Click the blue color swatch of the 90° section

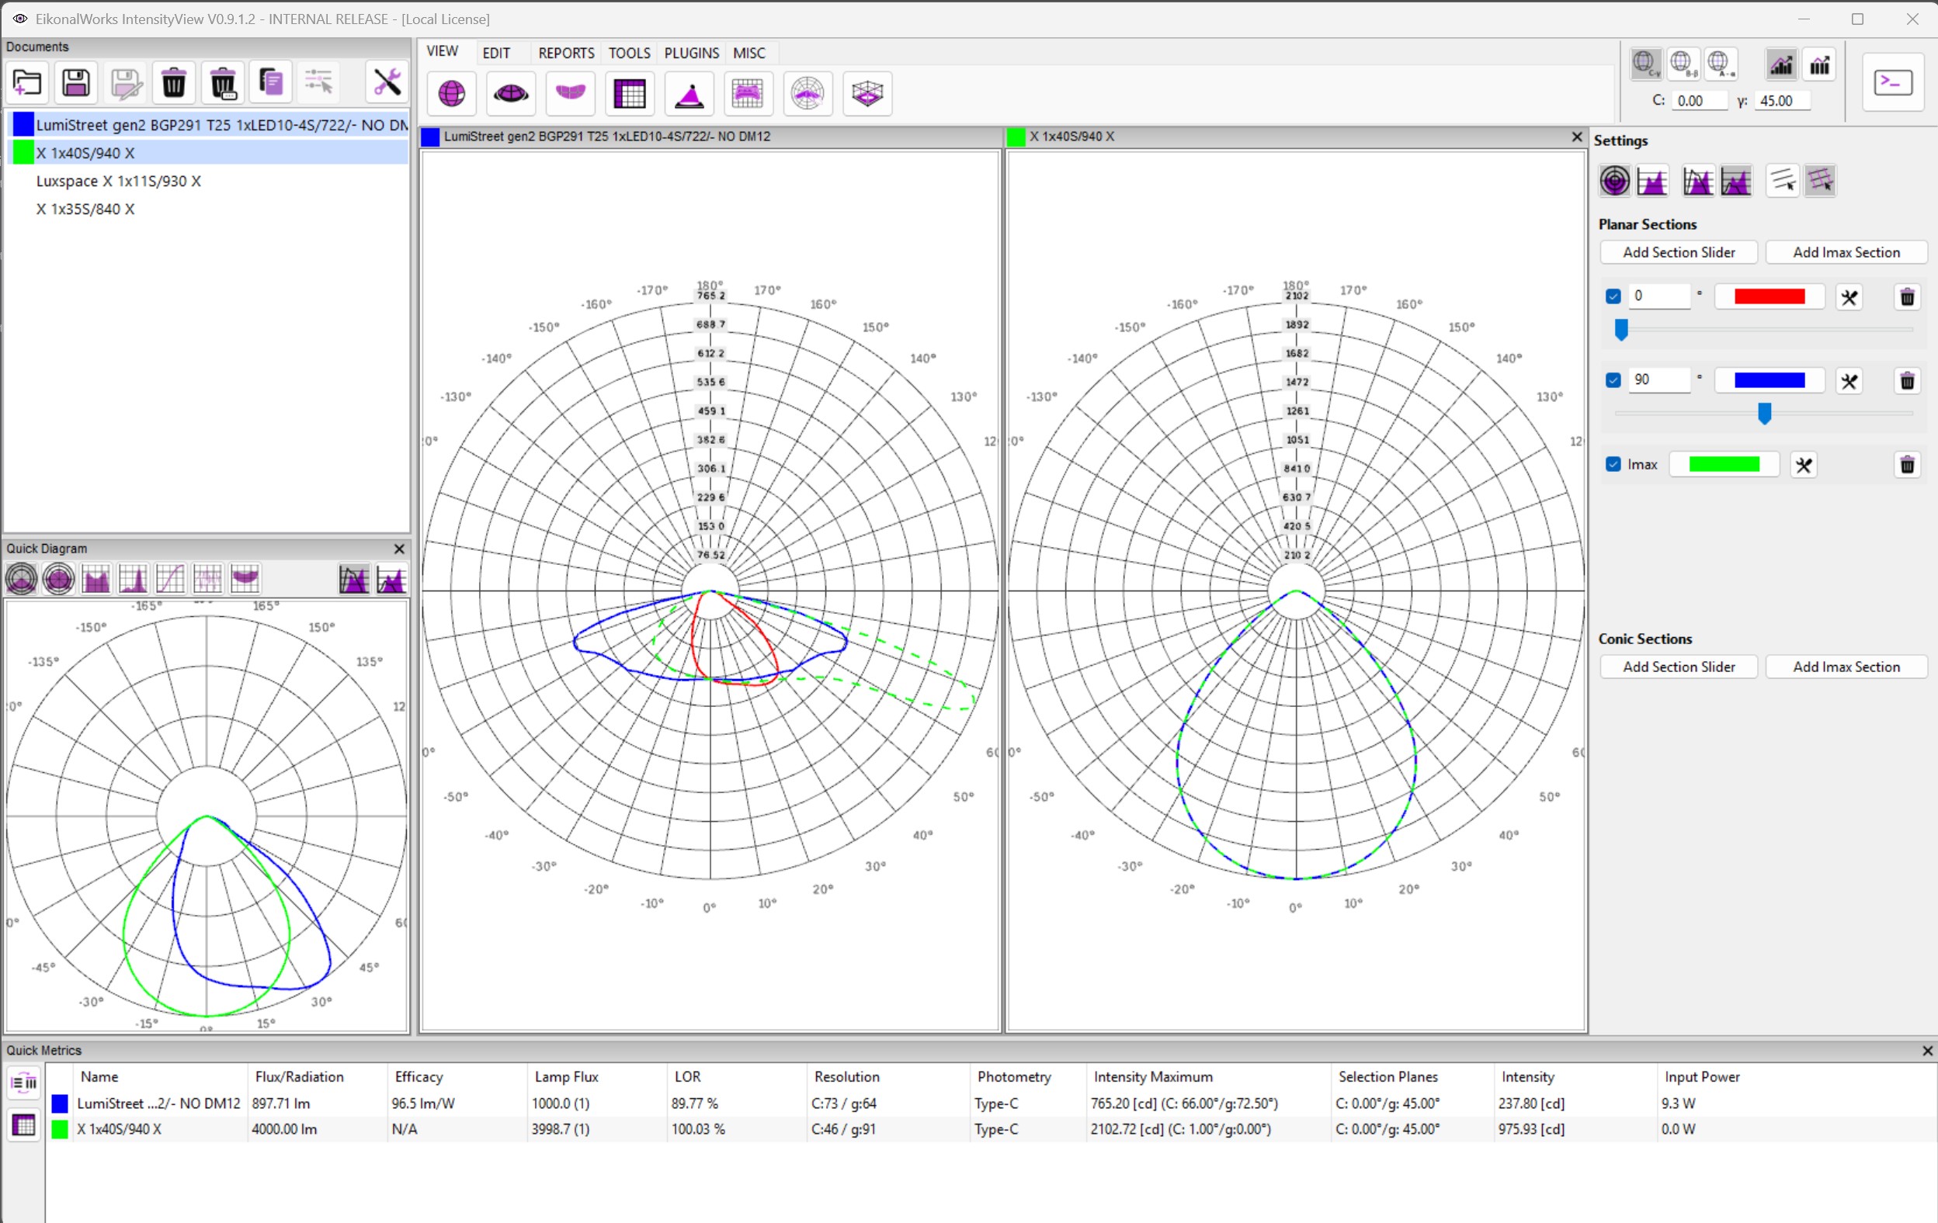(1769, 380)
